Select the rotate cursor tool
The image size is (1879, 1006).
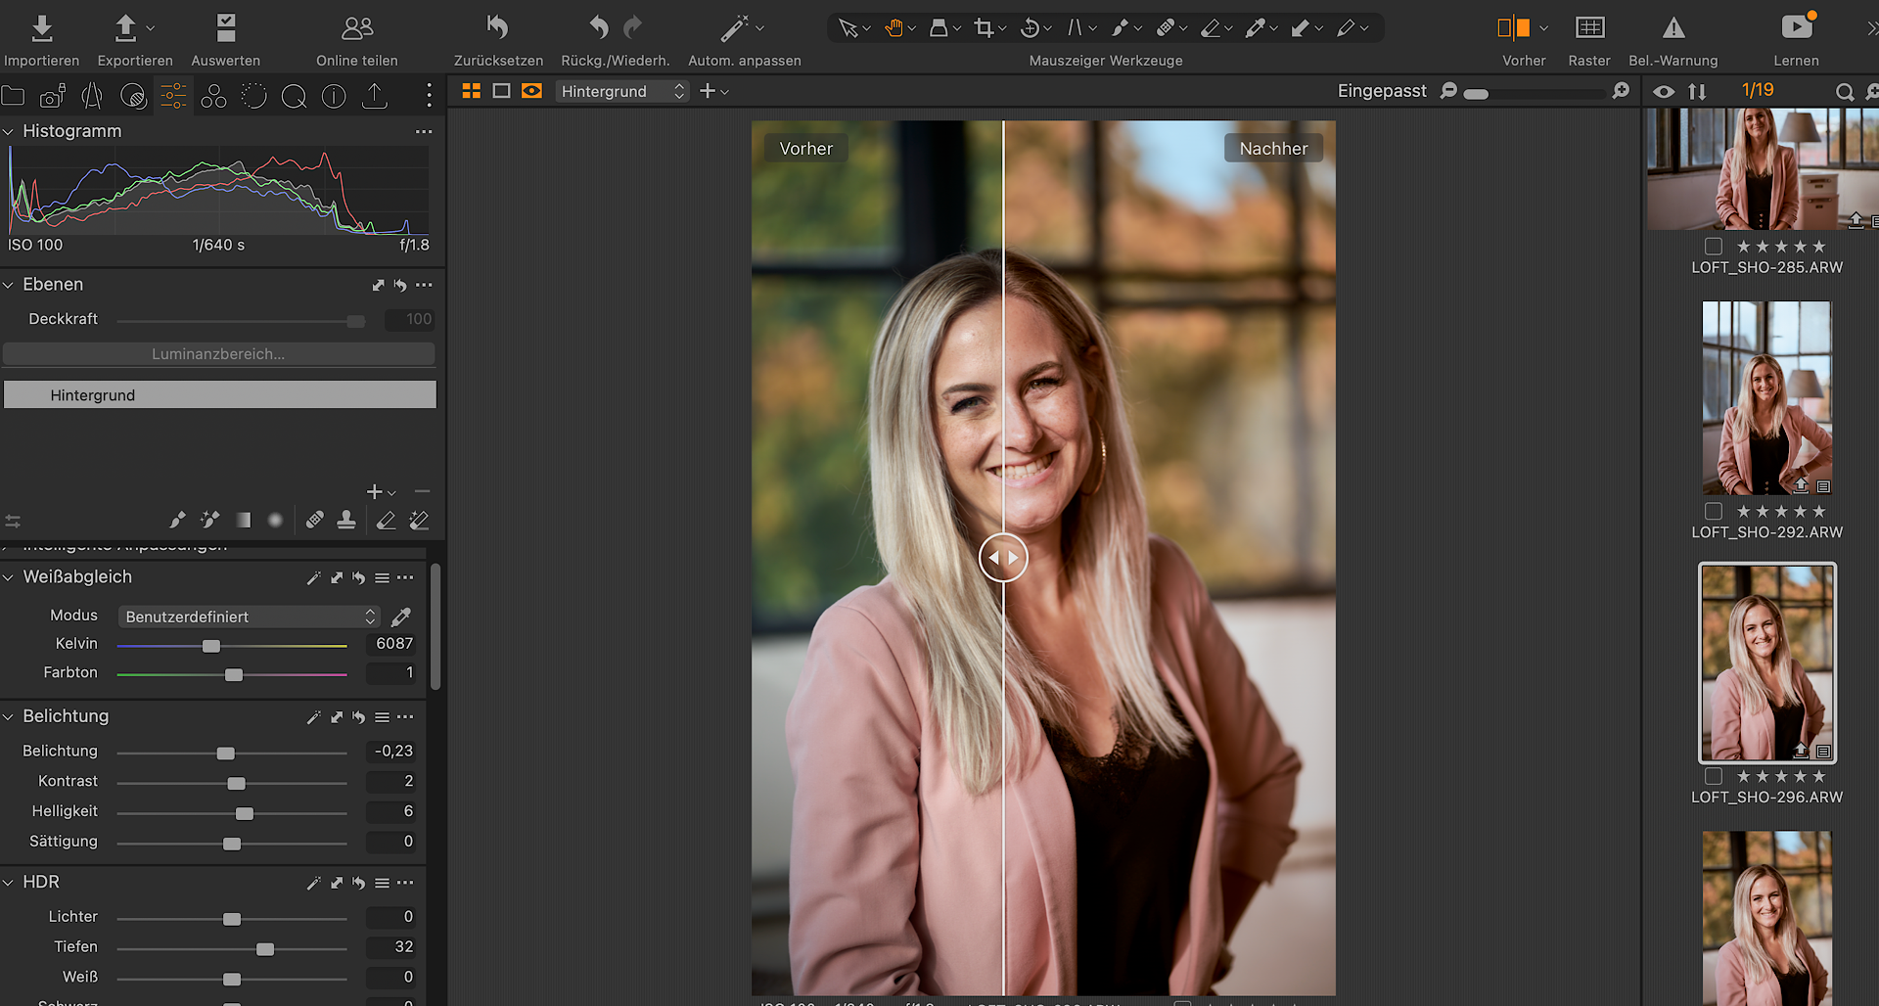pos(1030,28)
